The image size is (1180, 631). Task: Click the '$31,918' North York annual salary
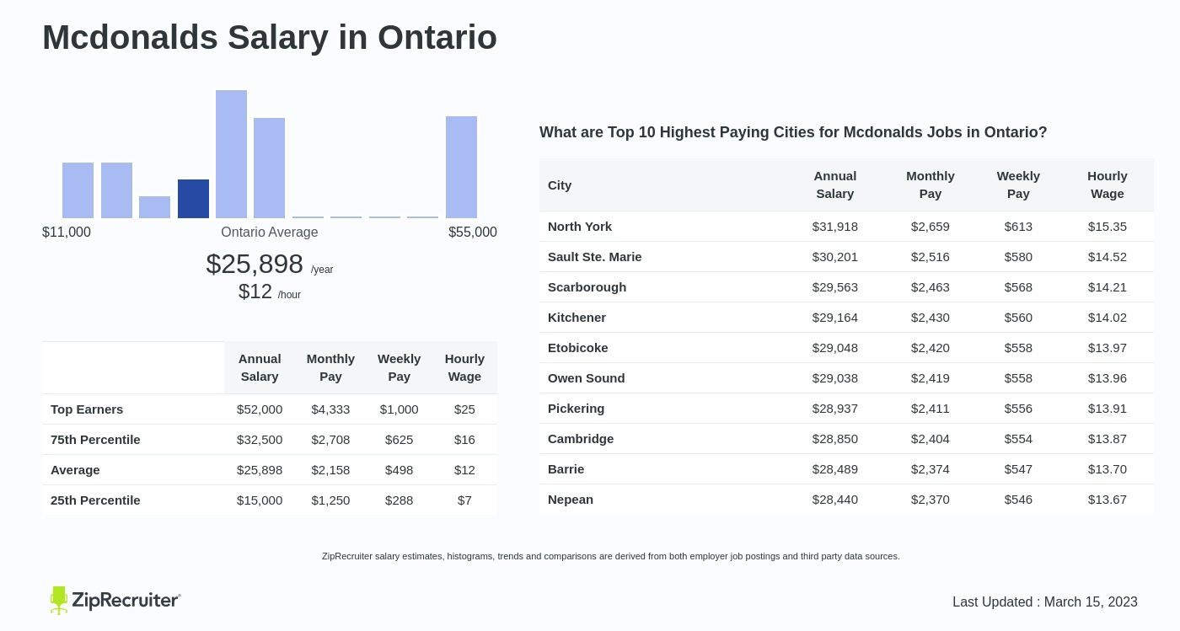[835, 227]
